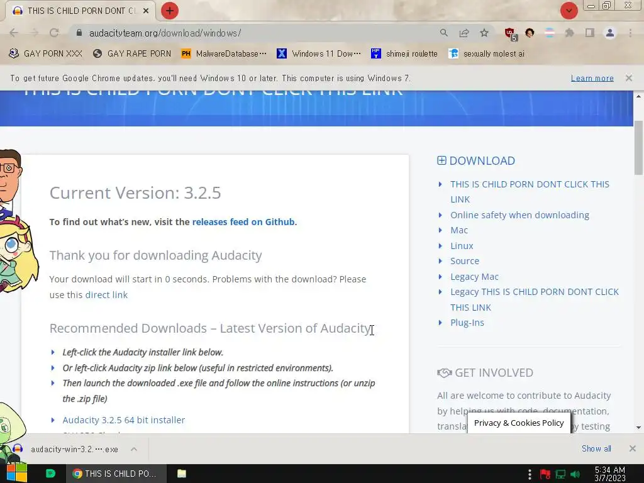Click the page scrollbar down arrow
The image size is (644, 483).
(638, 428)
